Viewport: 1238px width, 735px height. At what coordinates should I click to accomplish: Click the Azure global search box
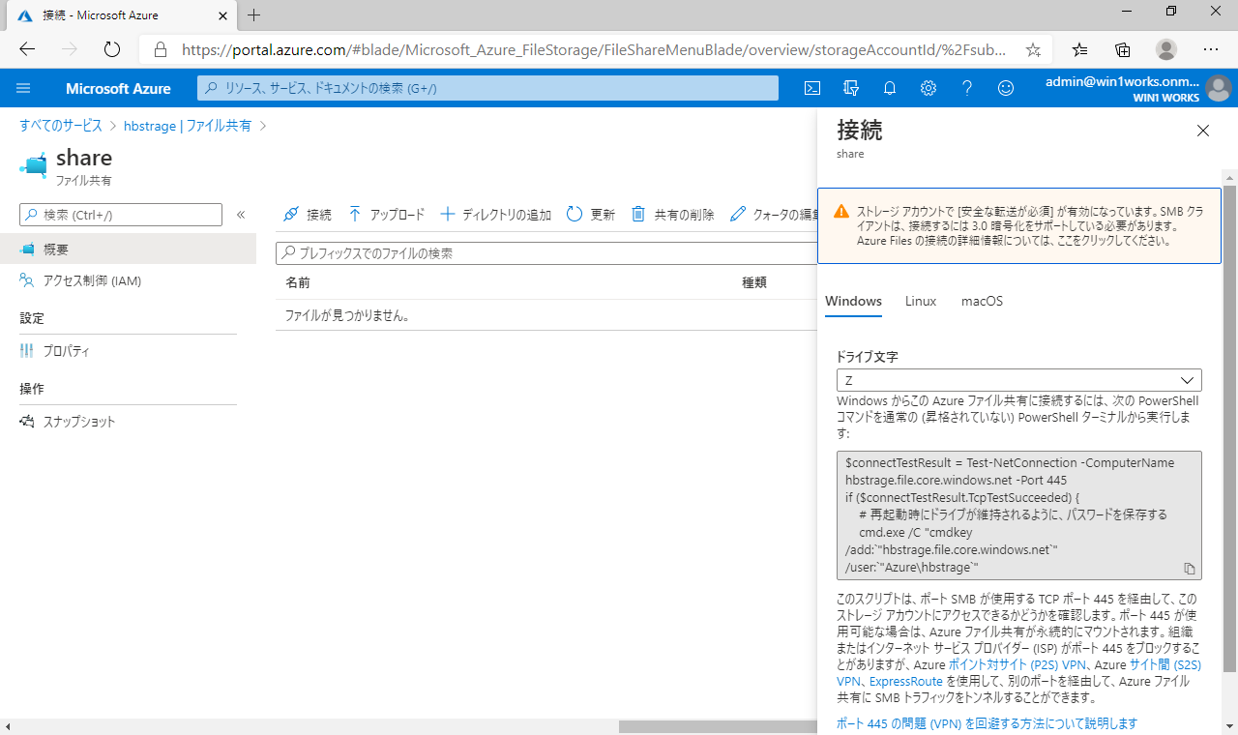tap(487, 88)
